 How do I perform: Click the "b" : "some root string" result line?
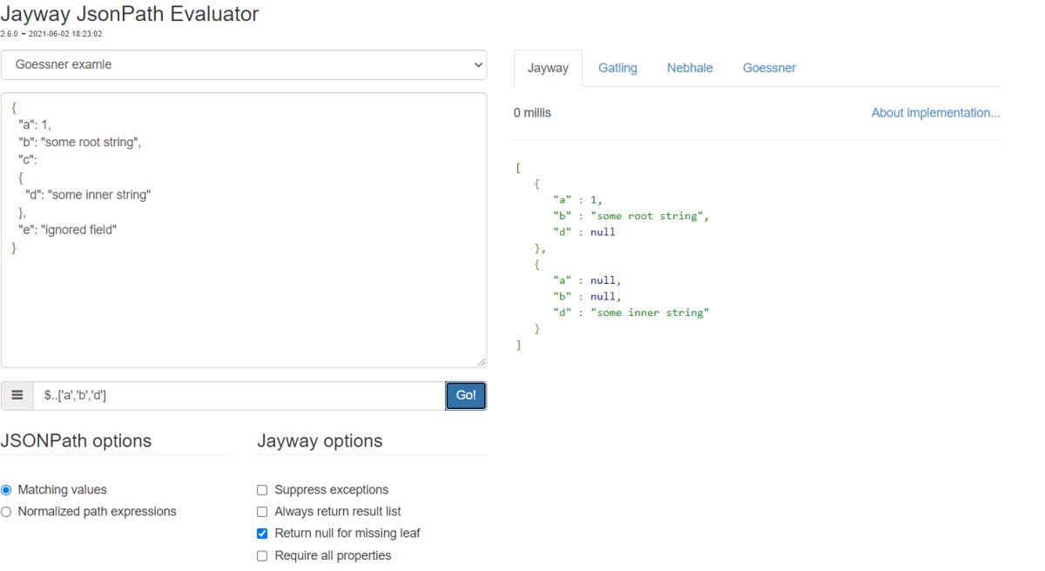pos(631,216)
